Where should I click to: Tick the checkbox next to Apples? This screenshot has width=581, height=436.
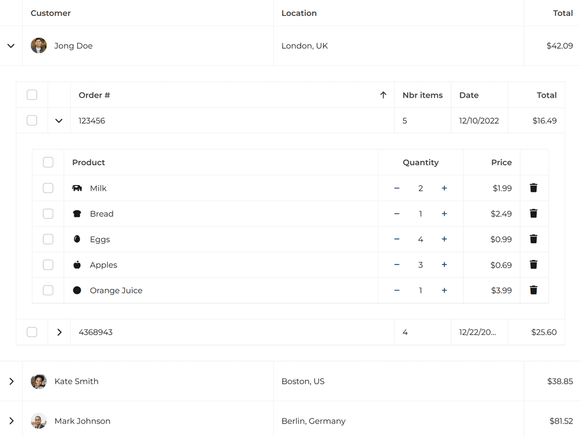48,265
